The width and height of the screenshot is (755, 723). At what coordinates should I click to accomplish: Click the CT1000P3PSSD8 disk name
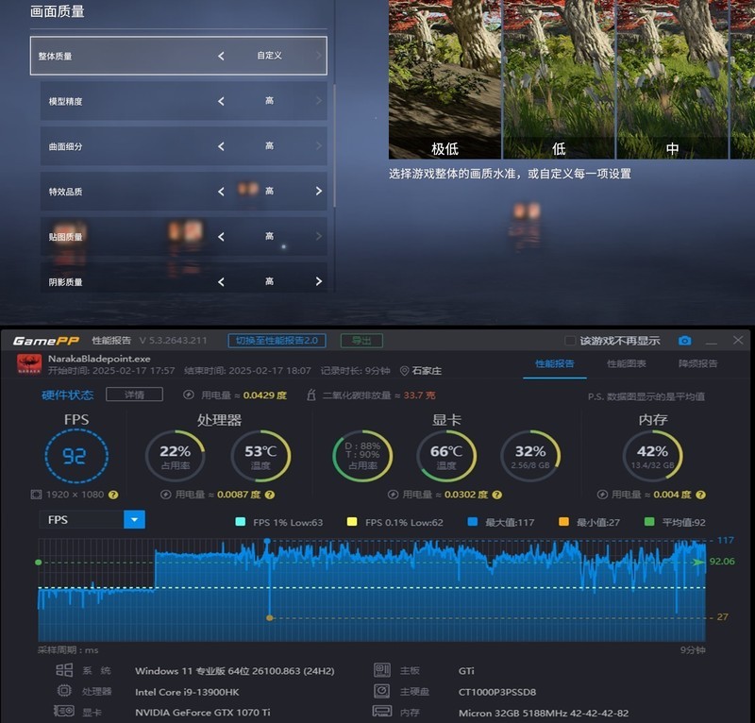point(497,692)
